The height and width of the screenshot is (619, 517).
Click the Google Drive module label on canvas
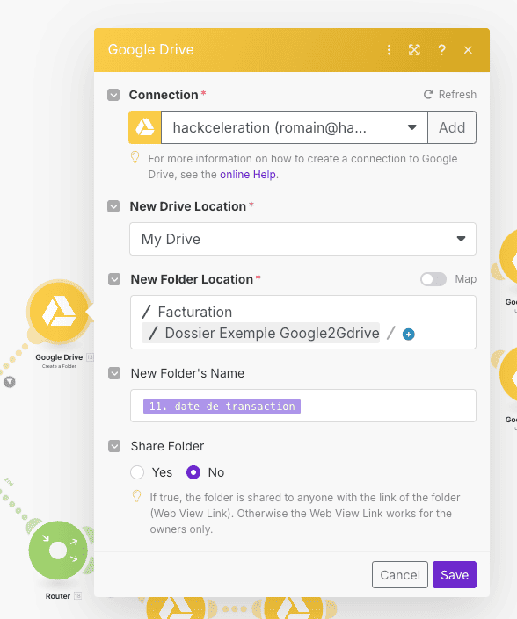[x=59, y=357]
